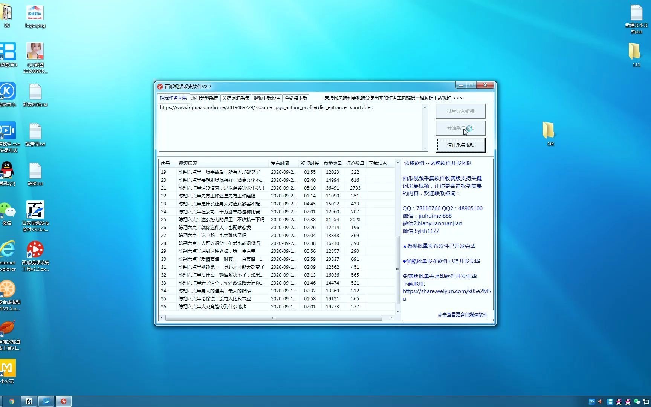Open the folder named 111
This screenshot has width=651, height=407.
coord(636,55)
